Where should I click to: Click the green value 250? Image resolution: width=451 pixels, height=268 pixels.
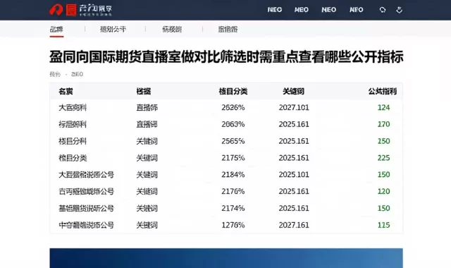click(x=383, y=141)
